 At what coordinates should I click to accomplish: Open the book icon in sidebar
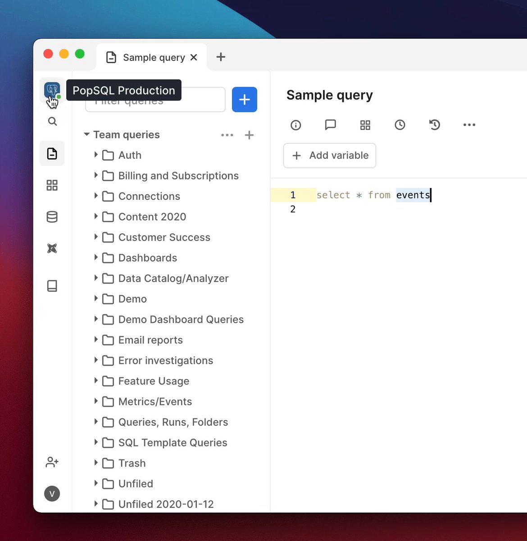click(52, 286)
